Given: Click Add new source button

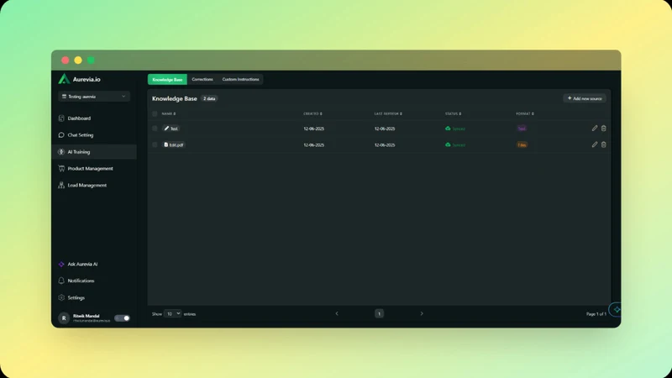Looking at the screenshot, I should [x=585, y=98].
